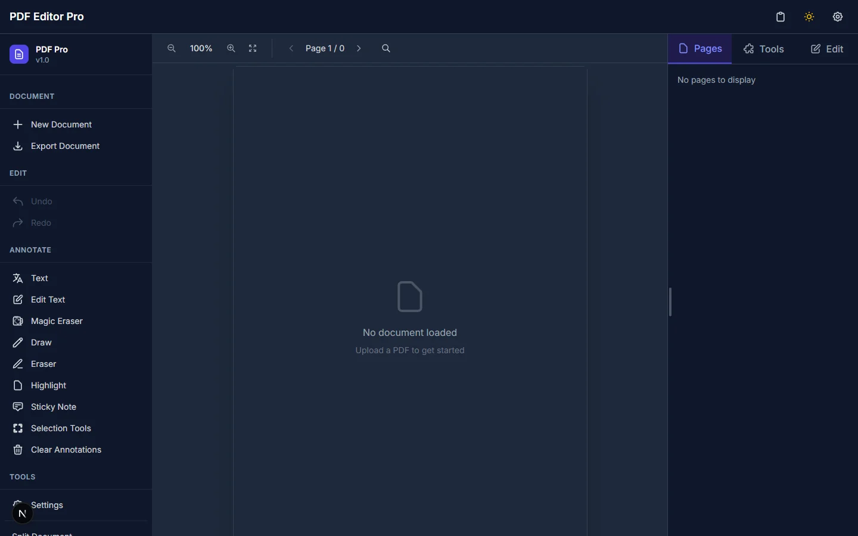Switch to the Tools tab
Screen dimensions: 858x536
tap(764, 49)
